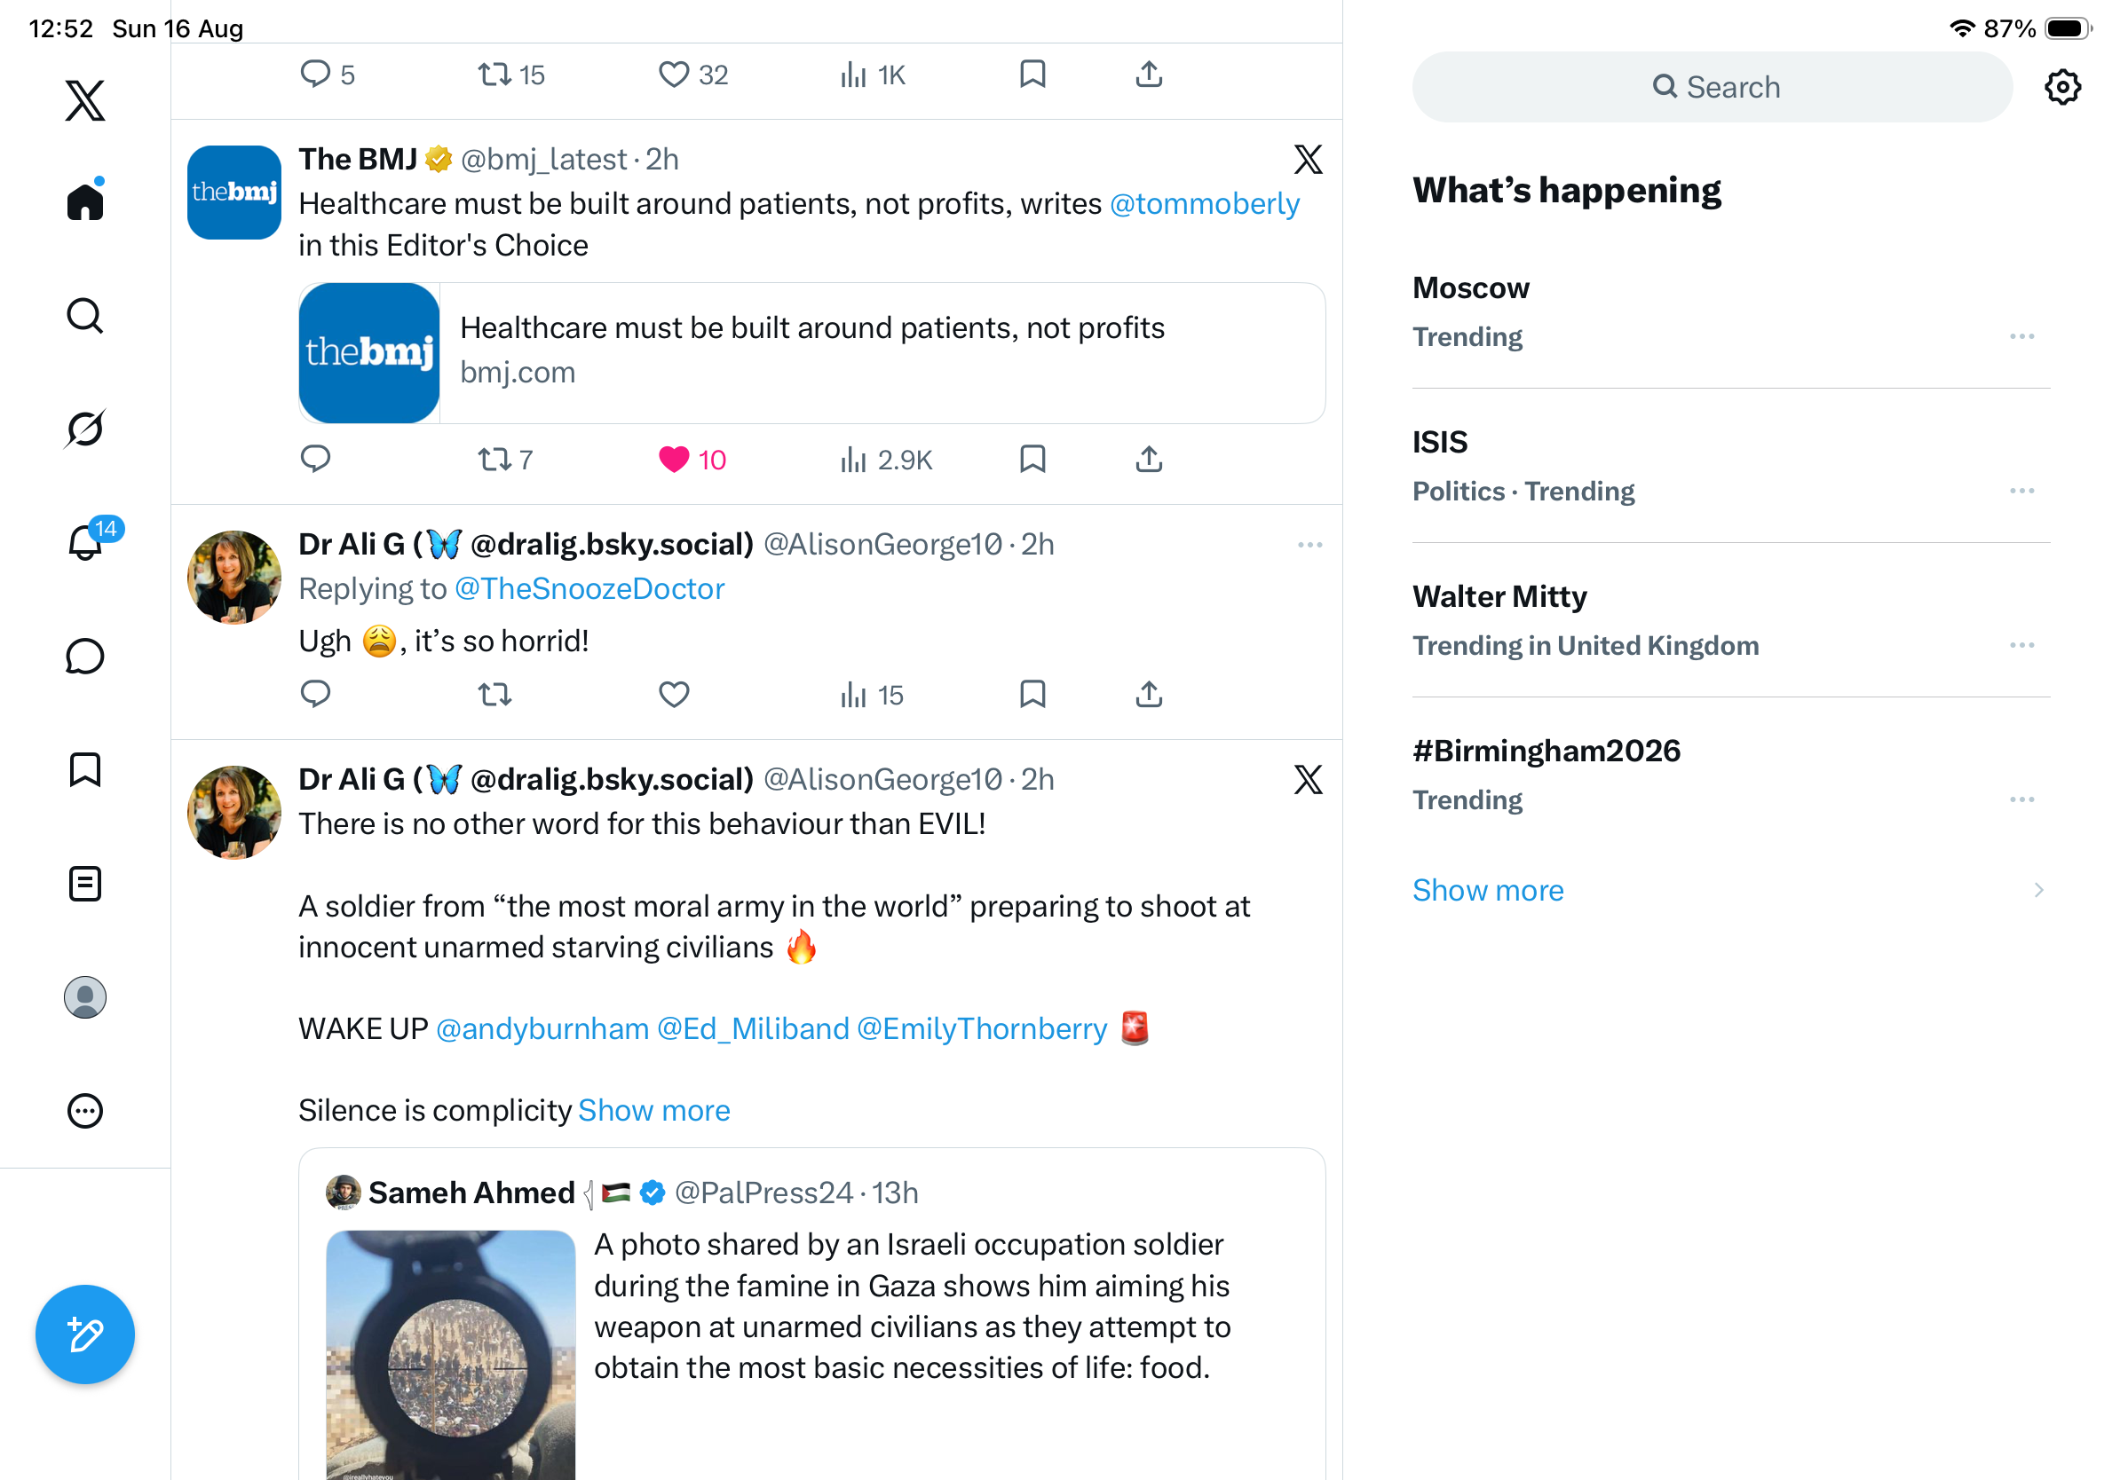Open the Grok icon in sidebar

point(85,429)
